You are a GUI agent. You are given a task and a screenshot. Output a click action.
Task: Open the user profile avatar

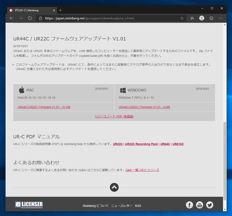(x=202, y=18)
